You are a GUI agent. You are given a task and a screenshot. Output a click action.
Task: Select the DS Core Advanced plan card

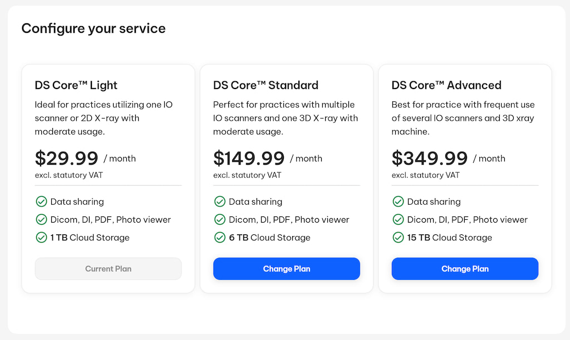pyautogui.click(x=465, y=177)
